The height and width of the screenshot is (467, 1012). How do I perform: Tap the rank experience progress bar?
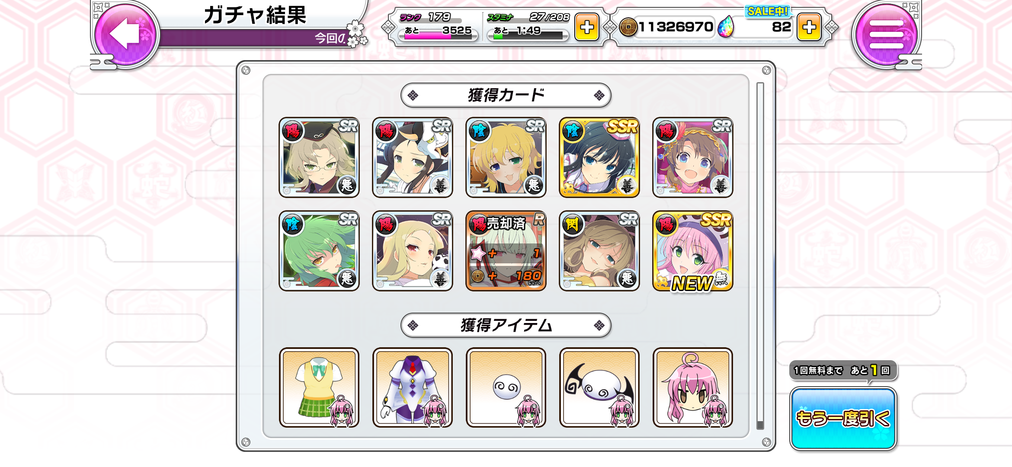coord(436,36)
